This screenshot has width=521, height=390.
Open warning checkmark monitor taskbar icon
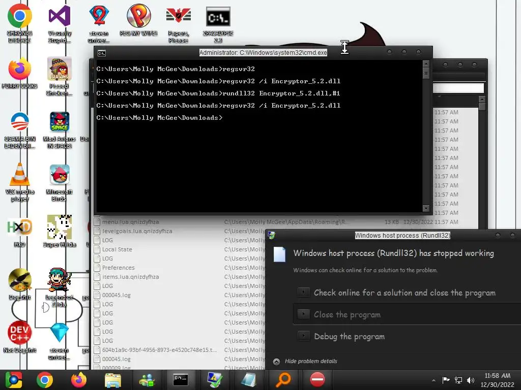[215, 380]
